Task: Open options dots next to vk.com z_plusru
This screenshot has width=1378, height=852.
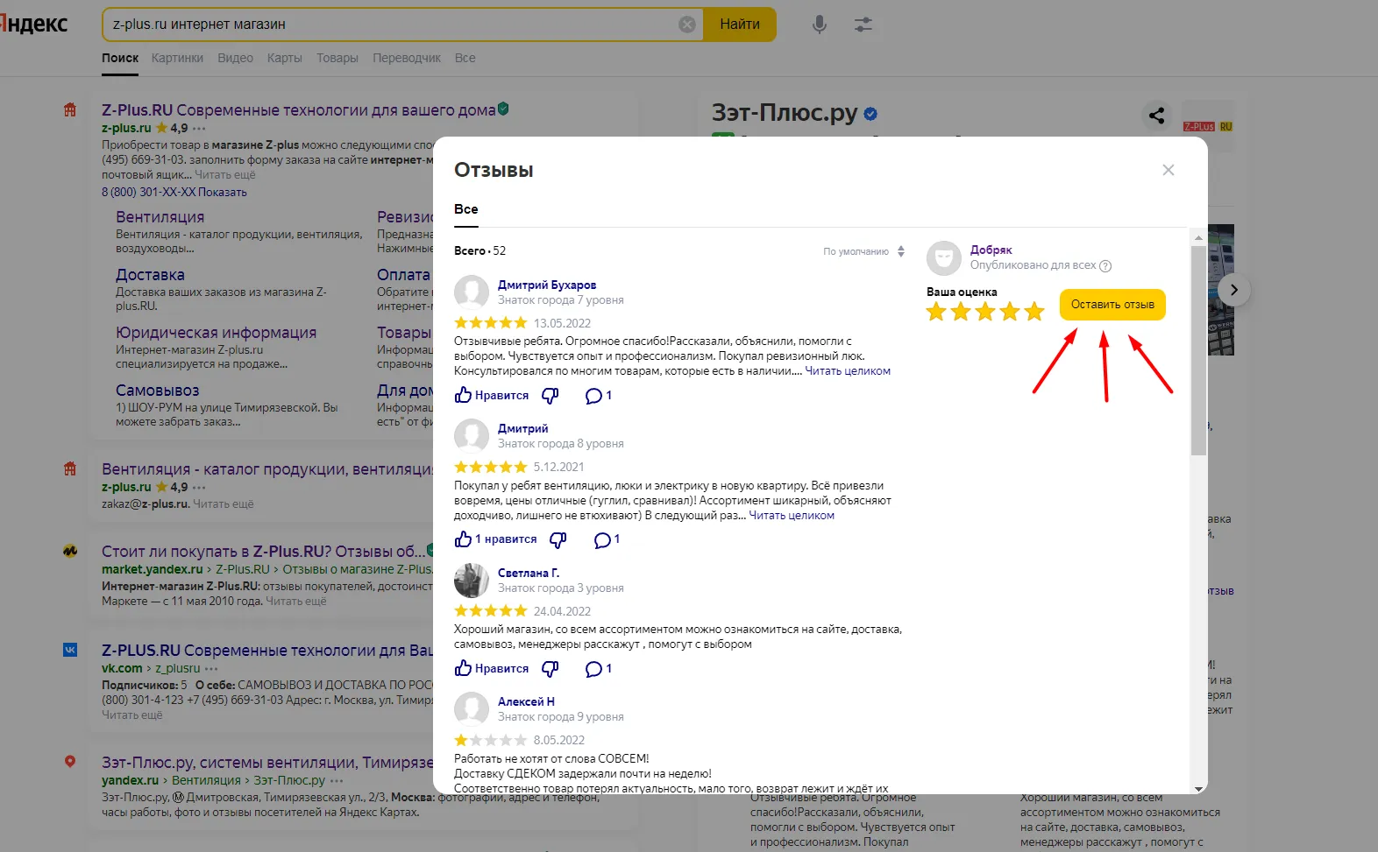Action: pos(211,668)
